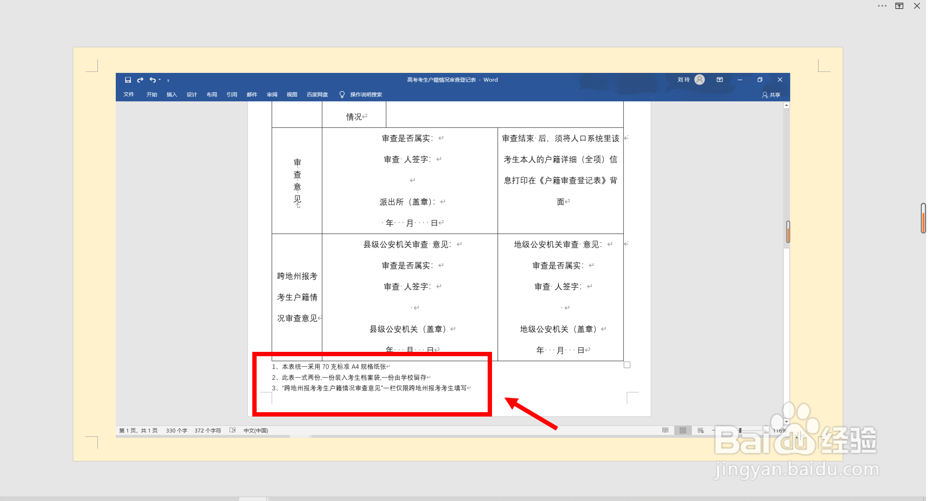Switch to the 百度网盘 ribbon tab
The image size is (930, 501).
(317, 94)
